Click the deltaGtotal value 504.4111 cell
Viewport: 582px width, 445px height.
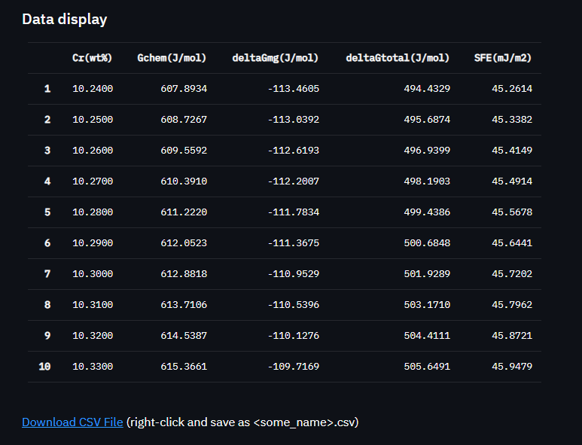[x=427, y=336]
